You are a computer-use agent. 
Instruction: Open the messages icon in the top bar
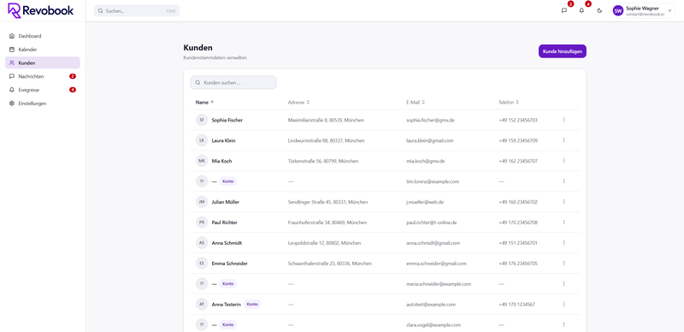pyautogui.click(x=564, y=10)
